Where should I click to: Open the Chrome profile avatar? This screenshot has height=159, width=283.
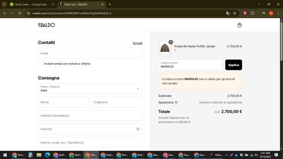click(x=271, y=13)
